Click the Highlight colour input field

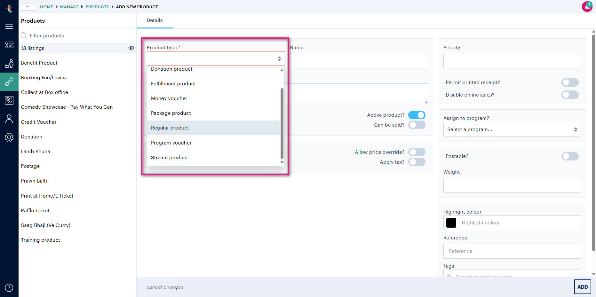coord(520,223)
